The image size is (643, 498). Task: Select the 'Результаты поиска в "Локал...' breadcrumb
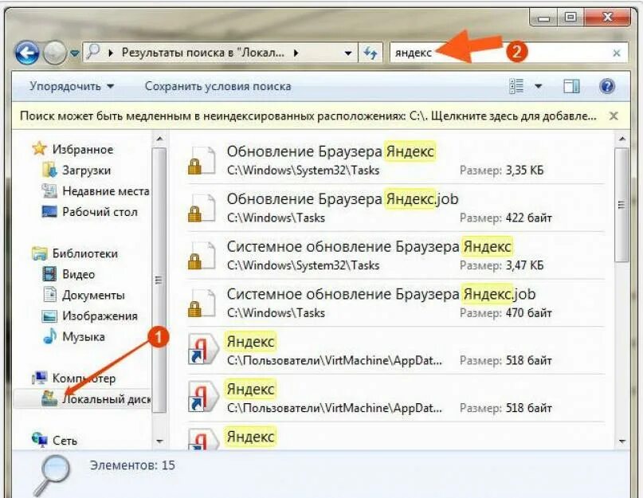click(x=202, y=53)
